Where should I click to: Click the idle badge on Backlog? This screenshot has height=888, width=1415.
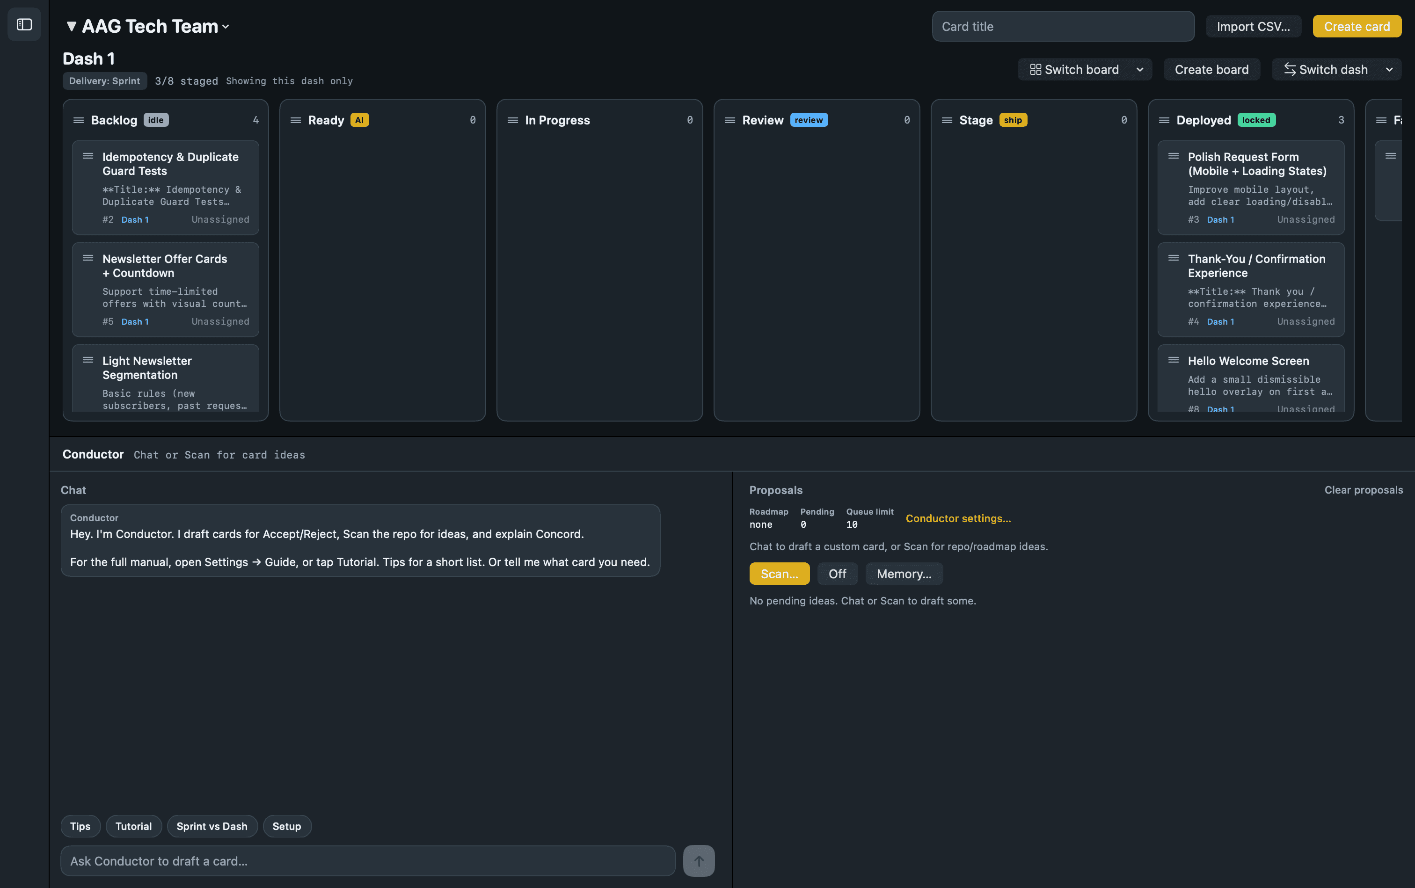(x=156, y=120)
